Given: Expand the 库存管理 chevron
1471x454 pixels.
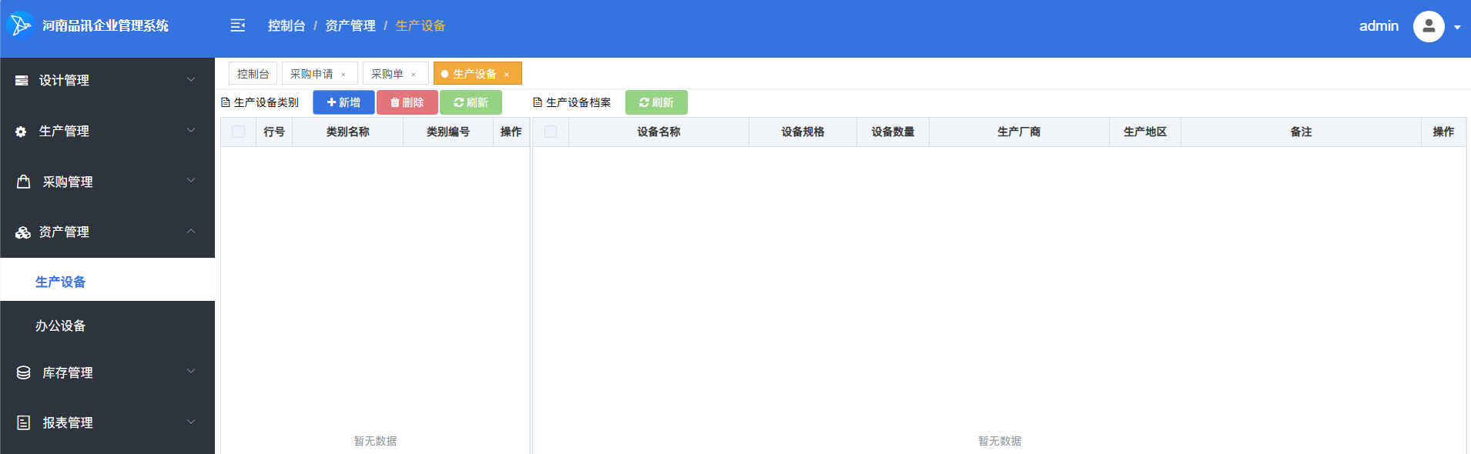Looking at the screenshot, I should coord(191,371).
